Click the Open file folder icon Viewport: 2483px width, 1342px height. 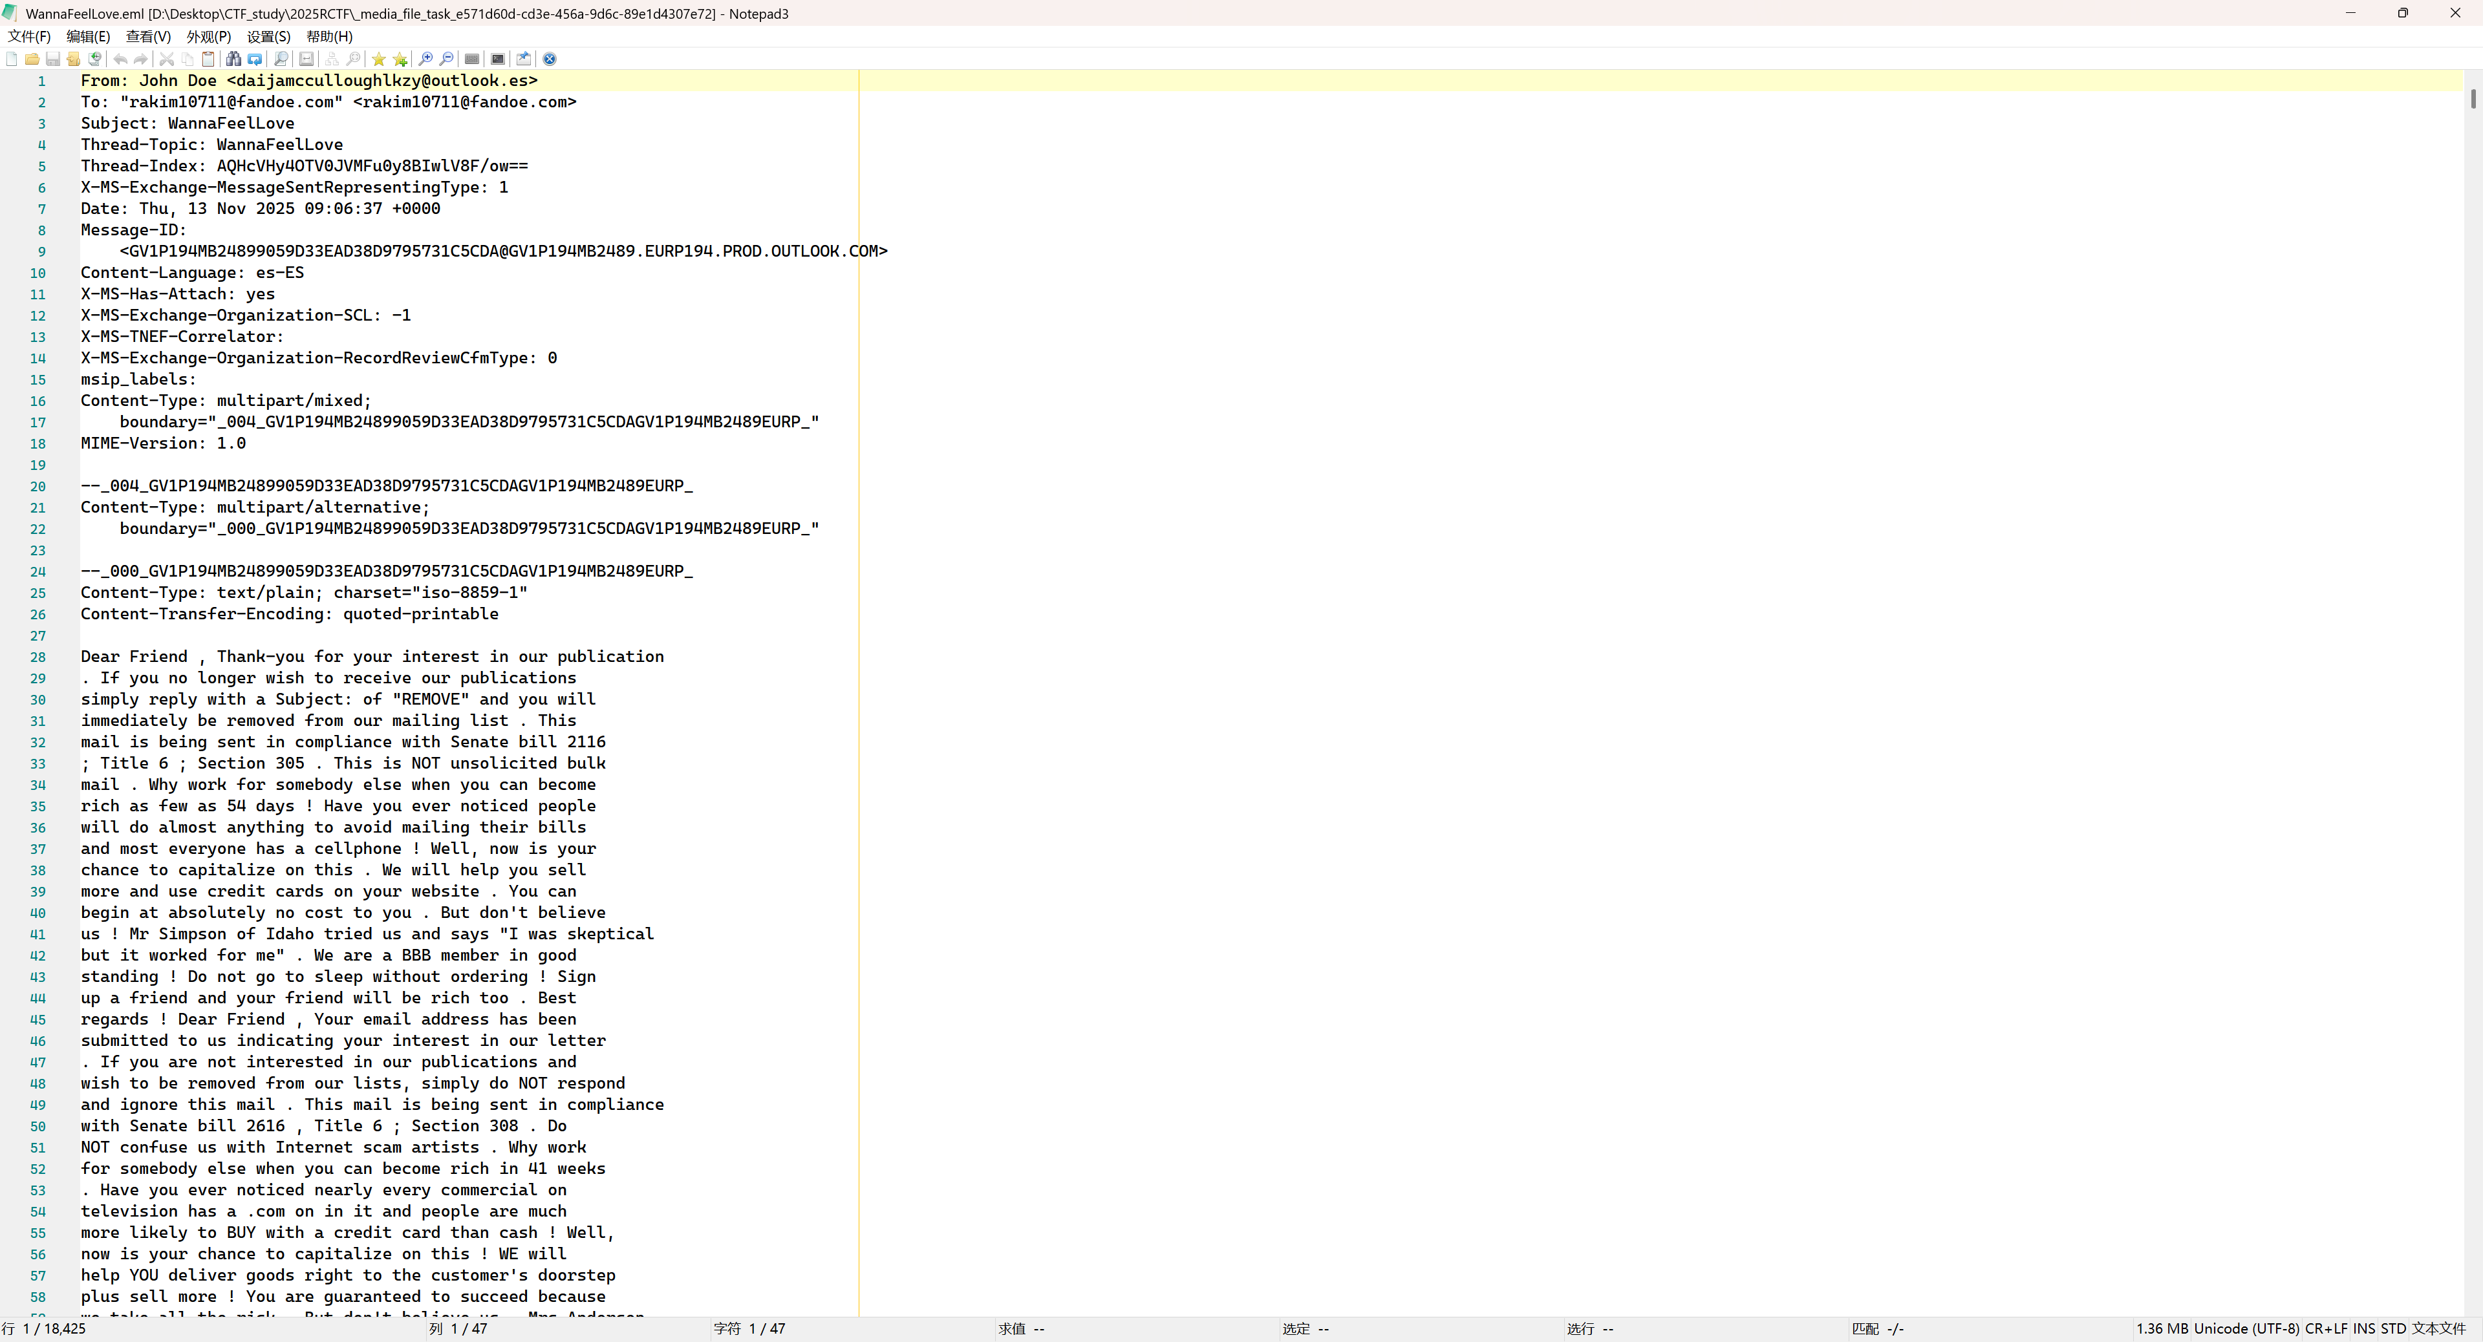[32, 59]
